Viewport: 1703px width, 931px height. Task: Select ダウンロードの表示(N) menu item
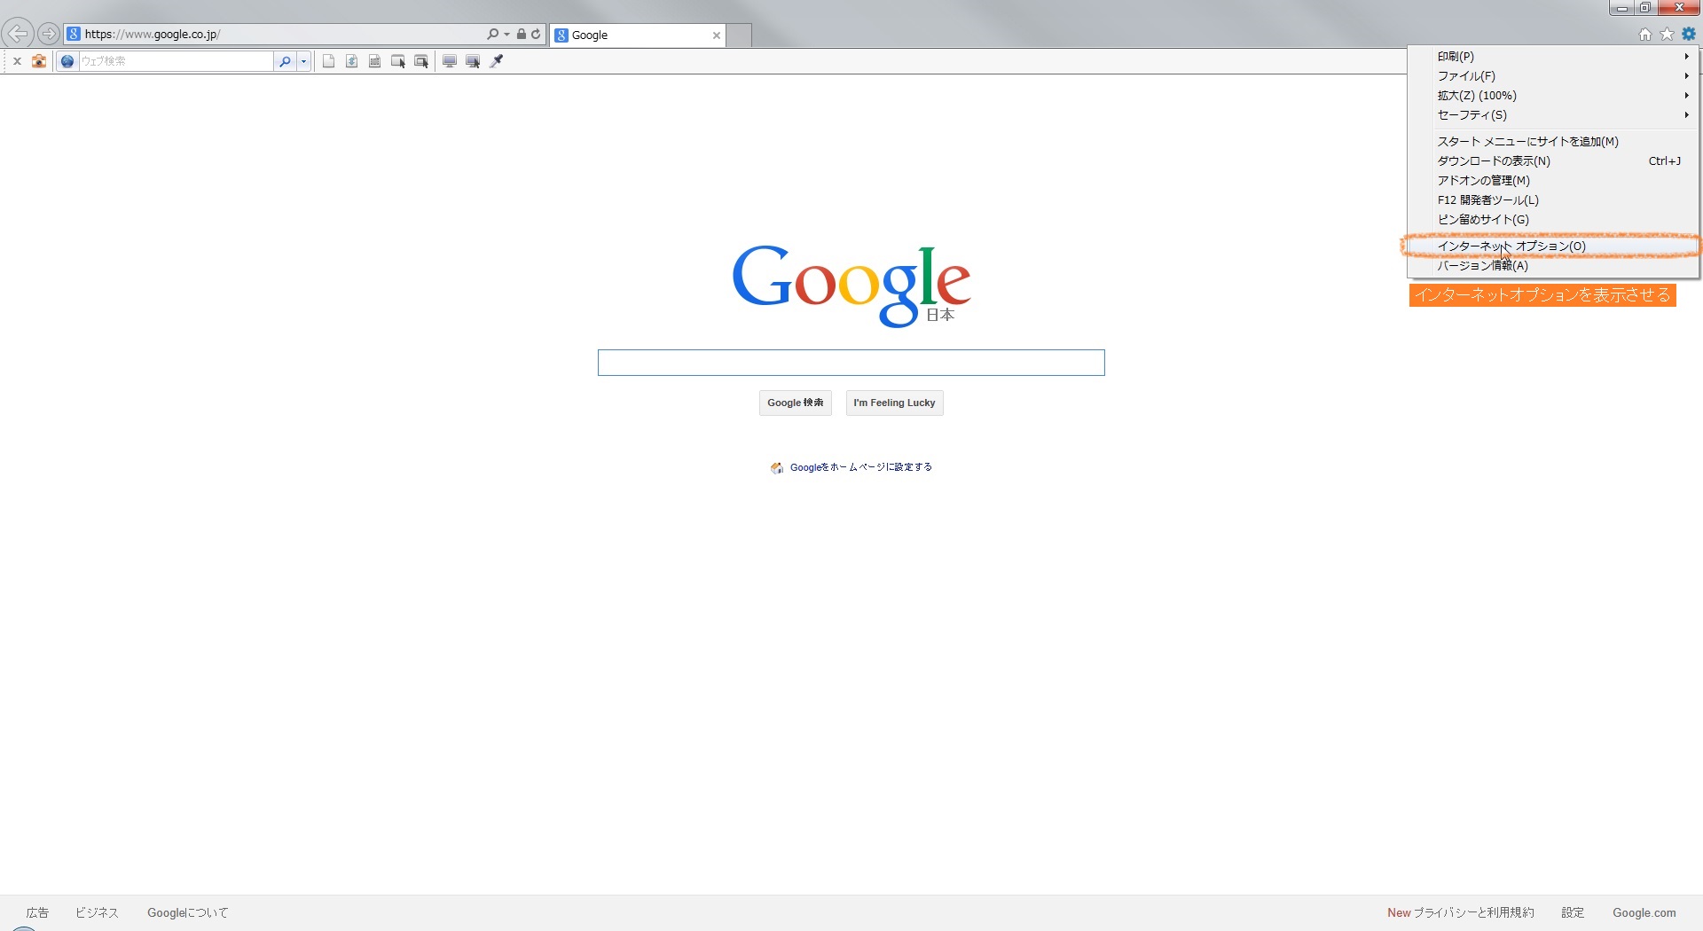[x=1553, y=160]
